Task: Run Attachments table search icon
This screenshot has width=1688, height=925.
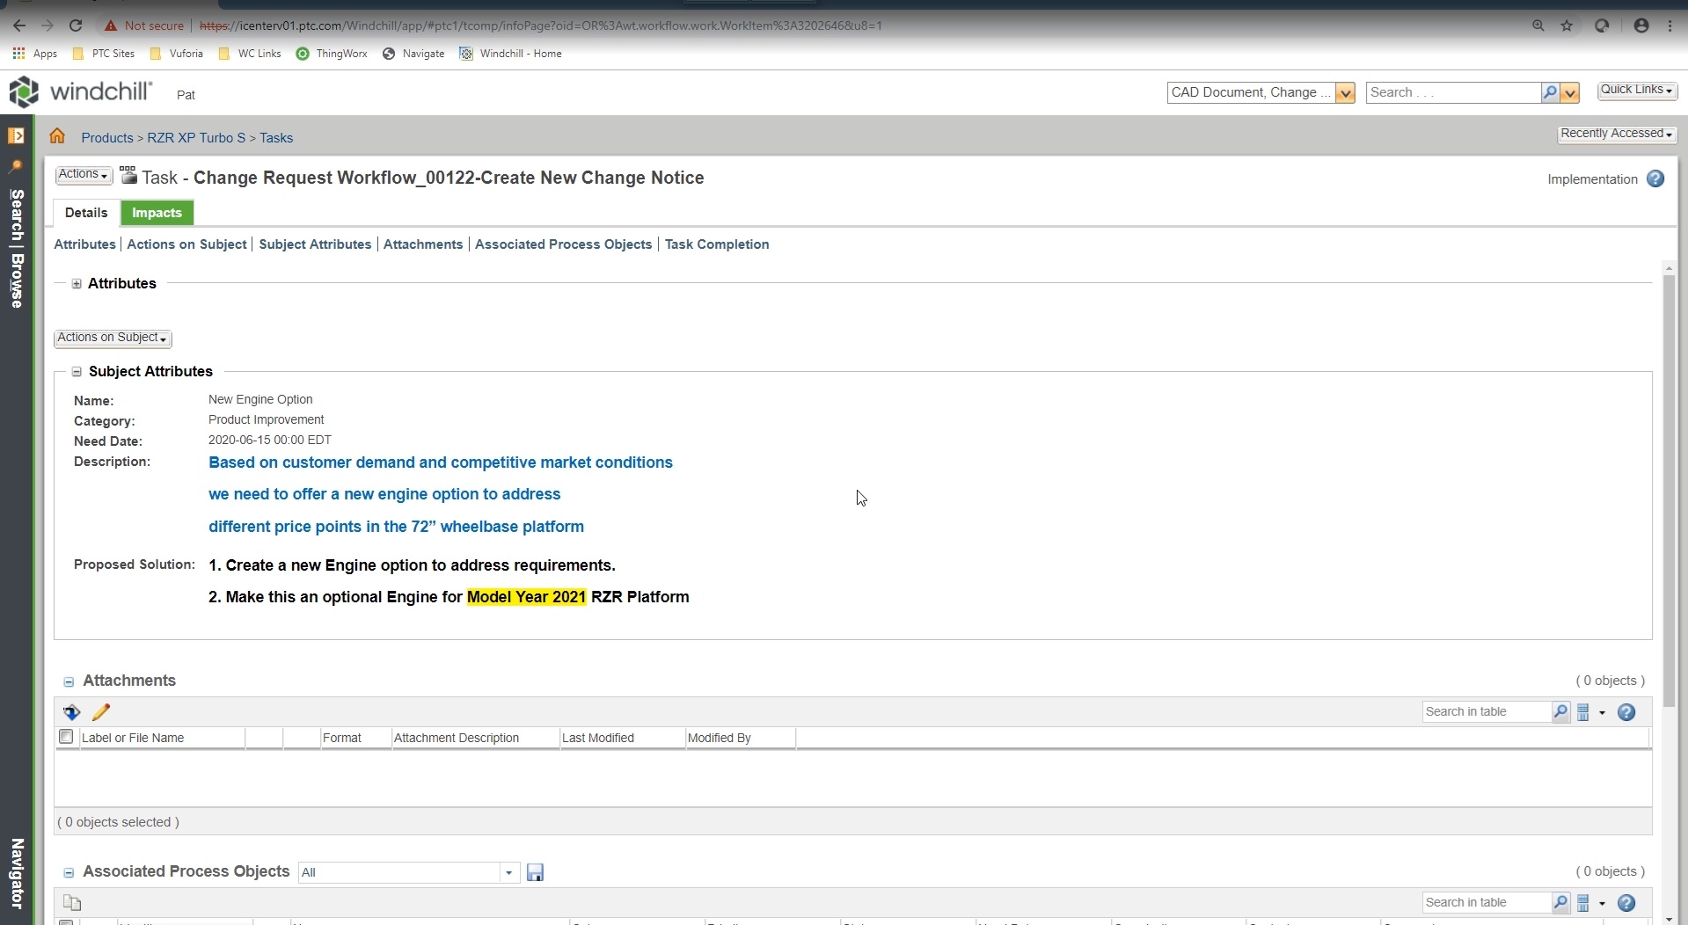Action: 1560,712
